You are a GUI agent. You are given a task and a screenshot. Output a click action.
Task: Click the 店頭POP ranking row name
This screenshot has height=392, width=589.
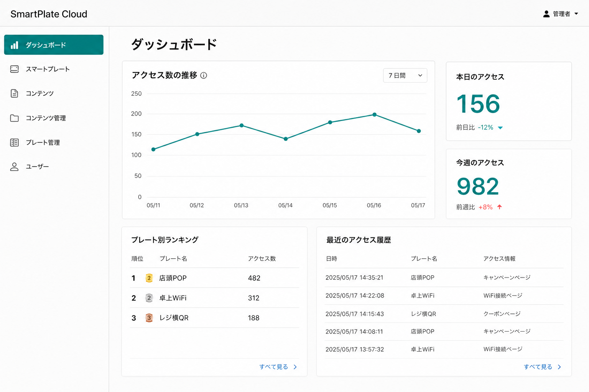pos(173,278)
